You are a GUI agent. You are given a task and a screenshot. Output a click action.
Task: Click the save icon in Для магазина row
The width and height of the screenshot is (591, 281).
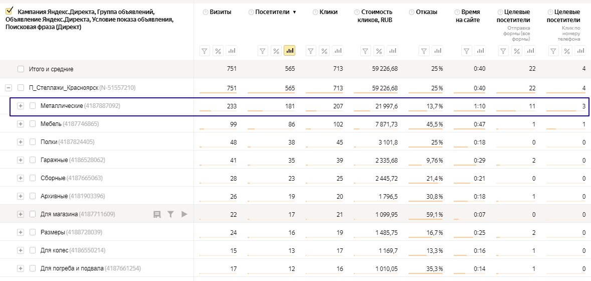[x=157, y=214]
